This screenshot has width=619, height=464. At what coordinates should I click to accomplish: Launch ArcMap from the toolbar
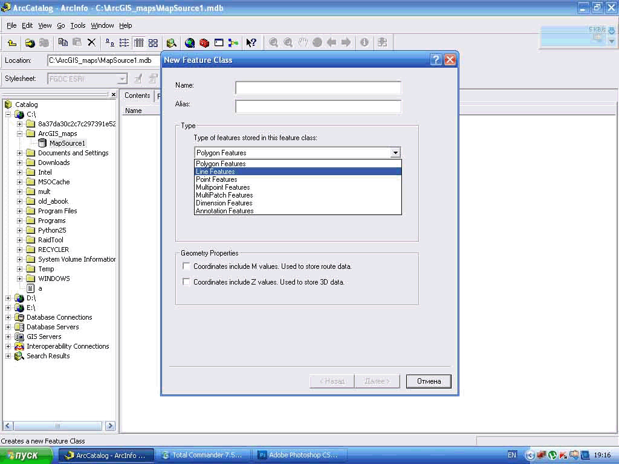(x=190, y=43)
